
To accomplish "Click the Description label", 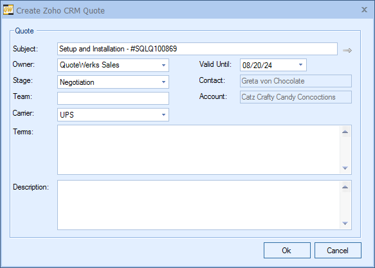I will coord(31,187).
